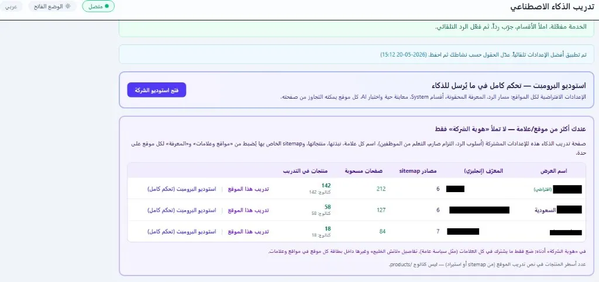Select the auto-settings applied notice banner

pos(356,54)
